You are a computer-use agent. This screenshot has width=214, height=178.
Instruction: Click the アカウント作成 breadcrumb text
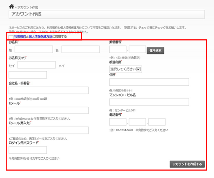pos(28,7)
